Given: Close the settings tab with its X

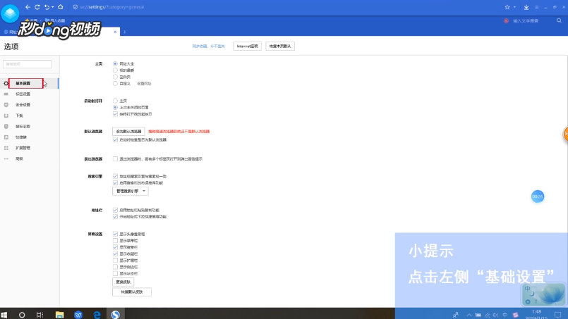Looking at the screenshot, I should (115, 32).
